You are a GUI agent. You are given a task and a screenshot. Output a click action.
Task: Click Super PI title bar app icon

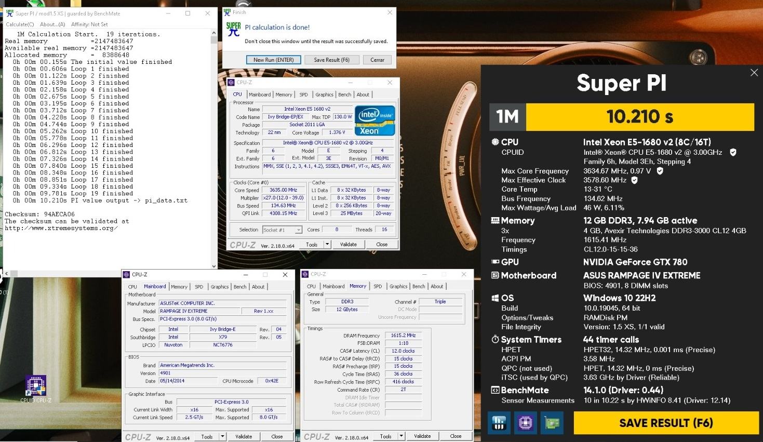point(9,14)
